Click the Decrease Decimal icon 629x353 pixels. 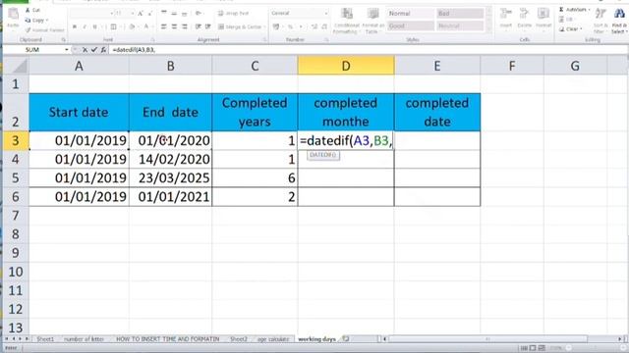pyautogui.click(x=324, y=26)
